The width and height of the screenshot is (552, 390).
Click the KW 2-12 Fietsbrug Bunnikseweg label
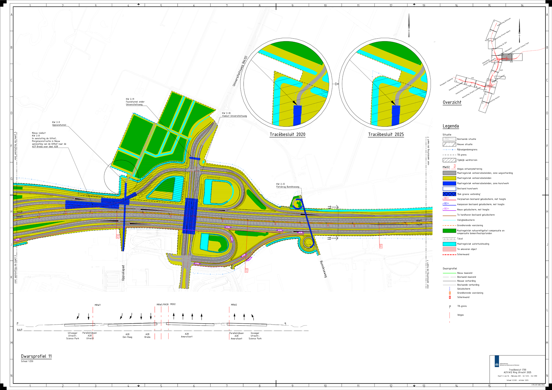pyautogui.click(x=287, y=186)
